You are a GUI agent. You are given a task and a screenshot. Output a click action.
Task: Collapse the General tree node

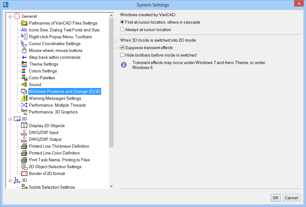tap(10, 16)
